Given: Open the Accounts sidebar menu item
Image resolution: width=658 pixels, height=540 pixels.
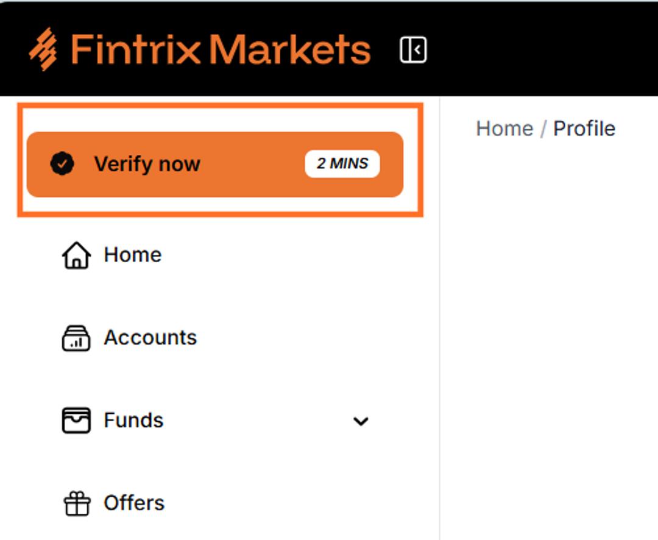Looking at the screenshot, I should pyautogui.click(x=215, y=338).
